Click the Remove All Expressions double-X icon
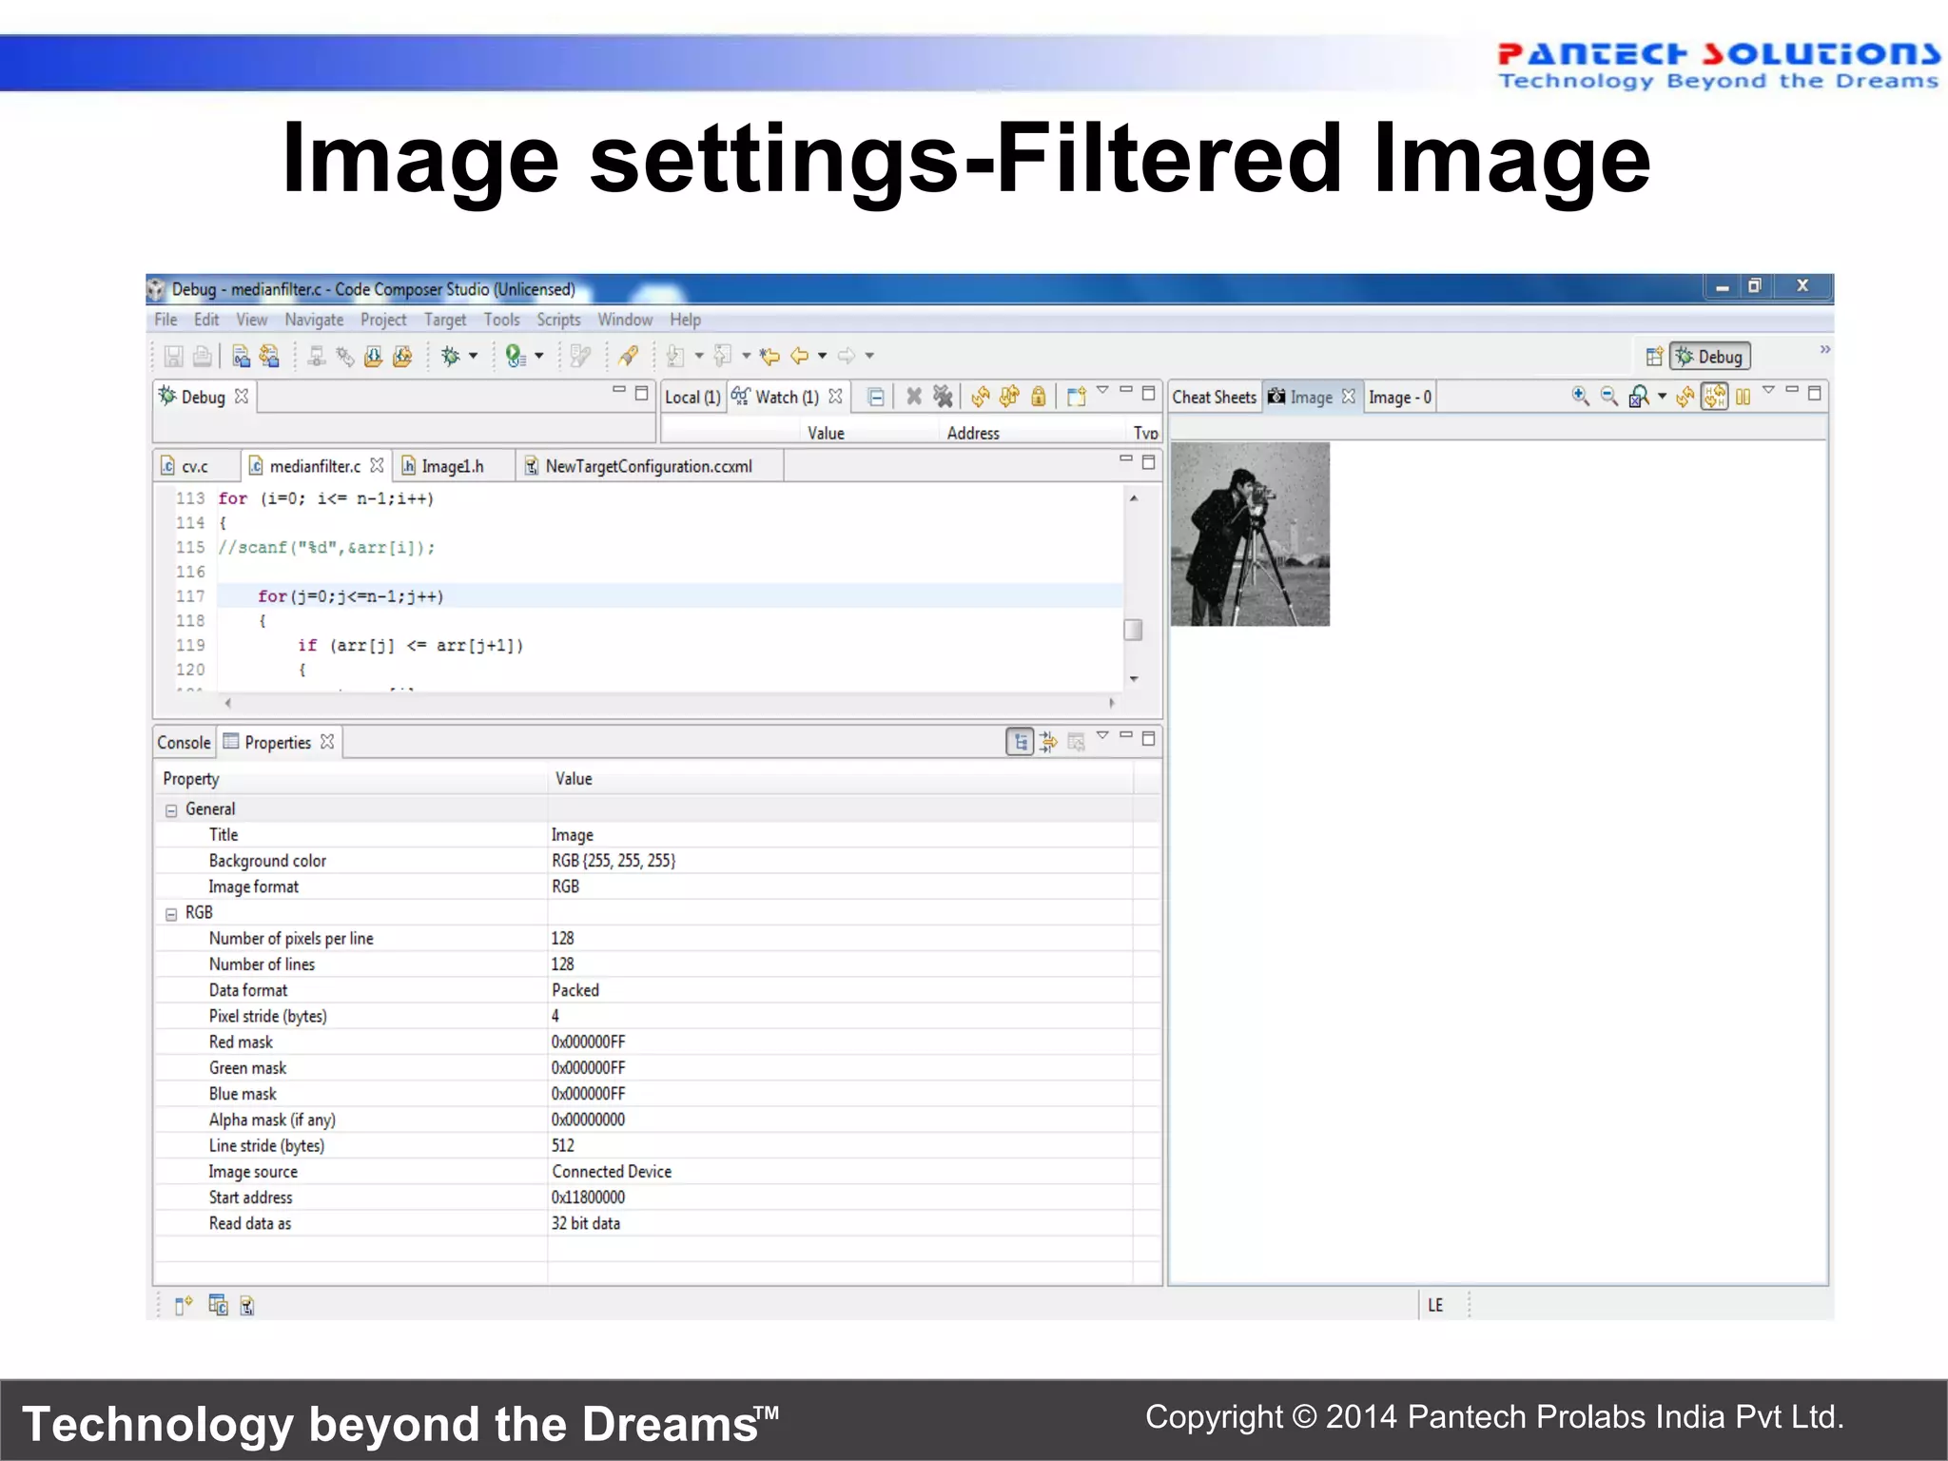Image resolution: width=1948 pixels, height=1461 pixels. (x=943, y=397)
